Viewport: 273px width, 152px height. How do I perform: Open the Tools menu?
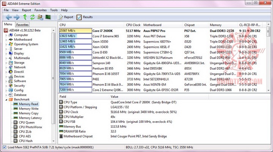click(54, 10)
